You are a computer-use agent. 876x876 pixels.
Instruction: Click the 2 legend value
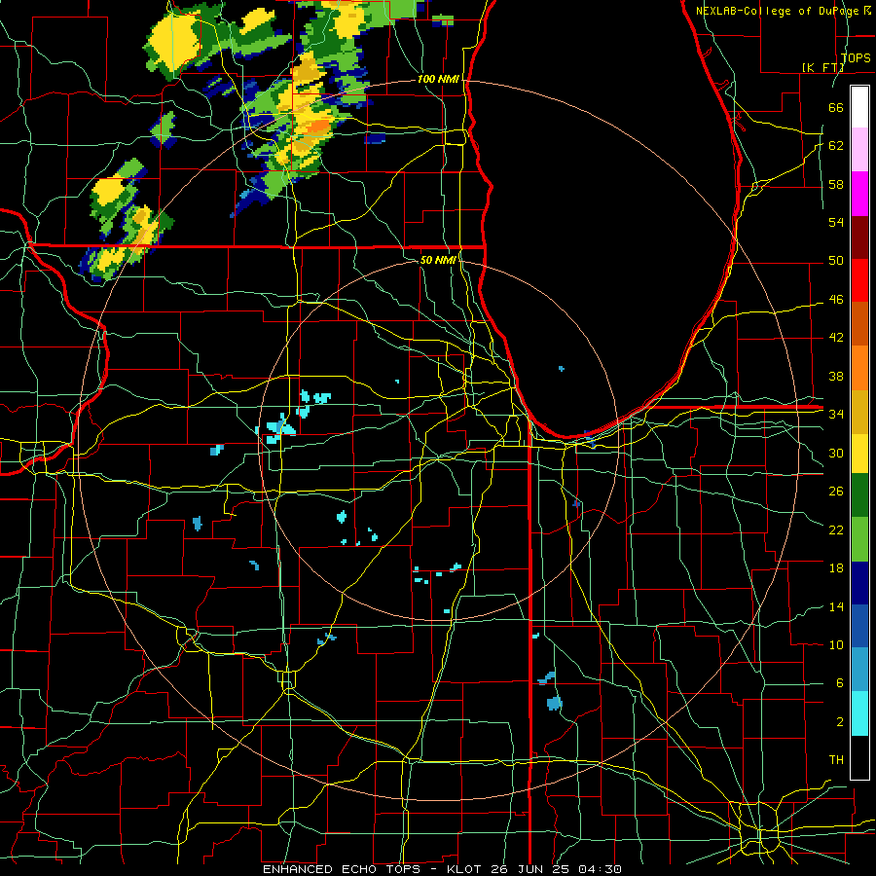coord(840,722)
